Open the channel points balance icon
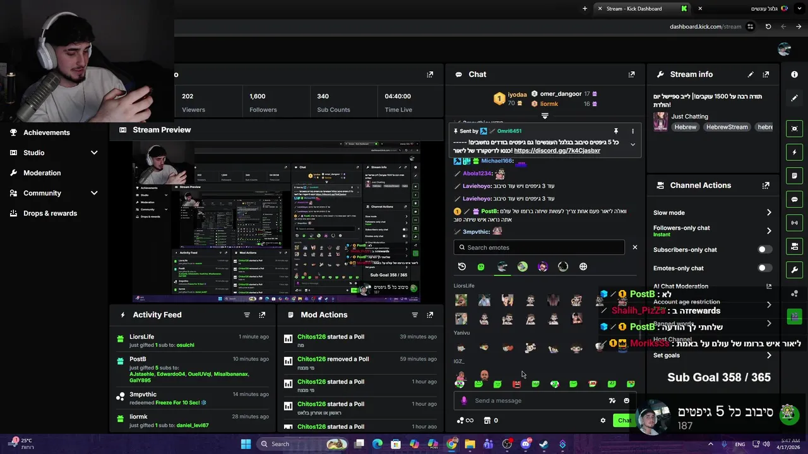The width and height of the screenshot is (808, 454). [x=465, y=421]
